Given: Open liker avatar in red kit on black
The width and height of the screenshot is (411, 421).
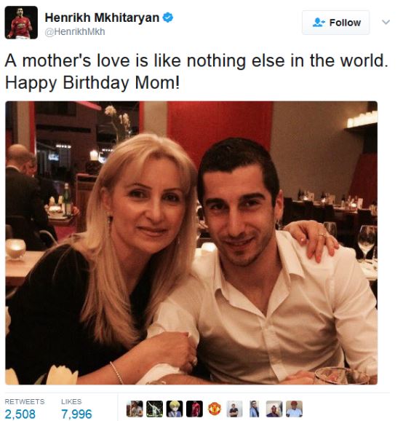Looking at the screenshot, I should pos(194,409).
